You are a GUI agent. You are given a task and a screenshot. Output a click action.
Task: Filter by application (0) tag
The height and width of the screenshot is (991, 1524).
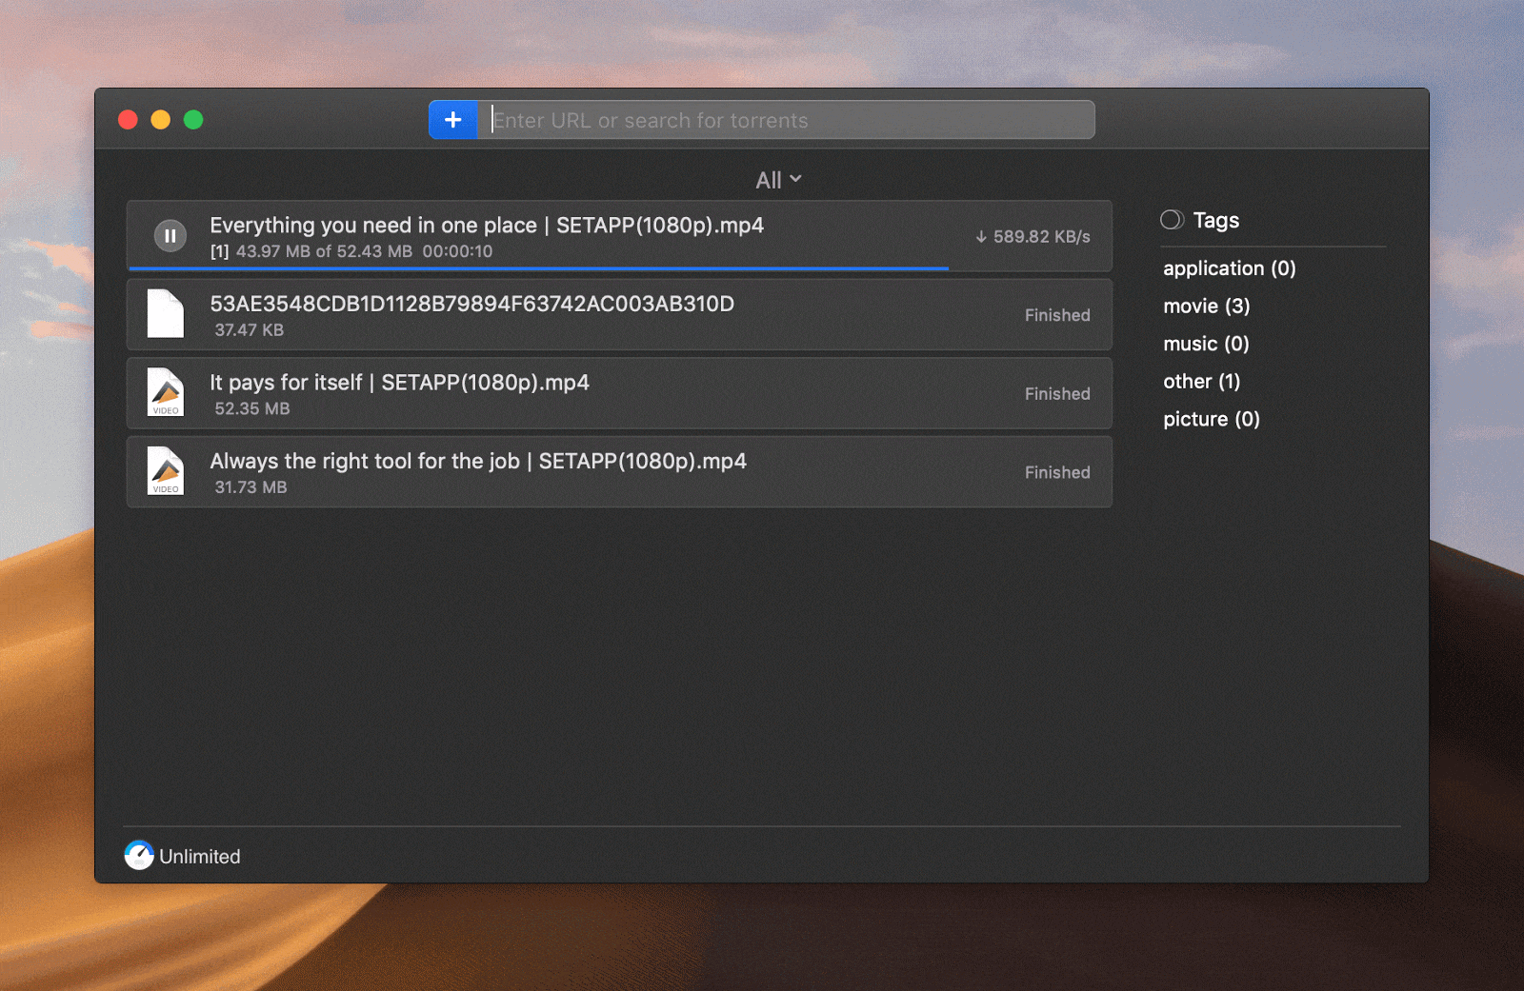1230,268
